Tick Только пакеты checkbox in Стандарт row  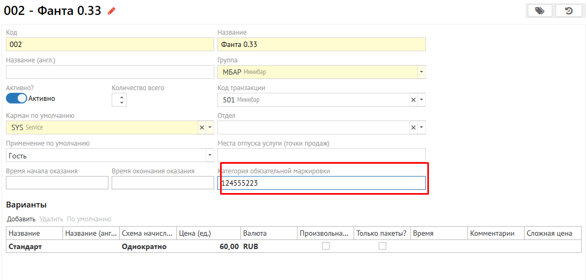(x=382, y=246)
